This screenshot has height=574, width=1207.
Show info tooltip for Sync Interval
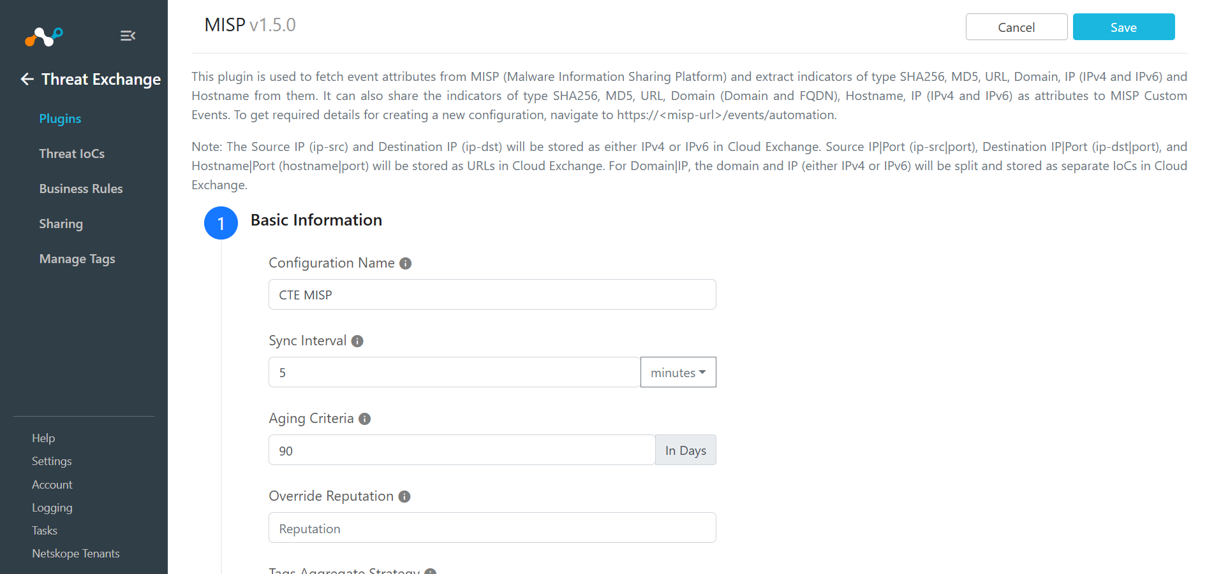[x=357, y=341]
